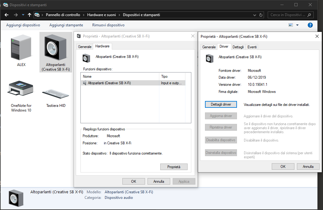The height and width of the screenshot is (210, 323).
Task: Go up one folder level
Action: (30, 15)
